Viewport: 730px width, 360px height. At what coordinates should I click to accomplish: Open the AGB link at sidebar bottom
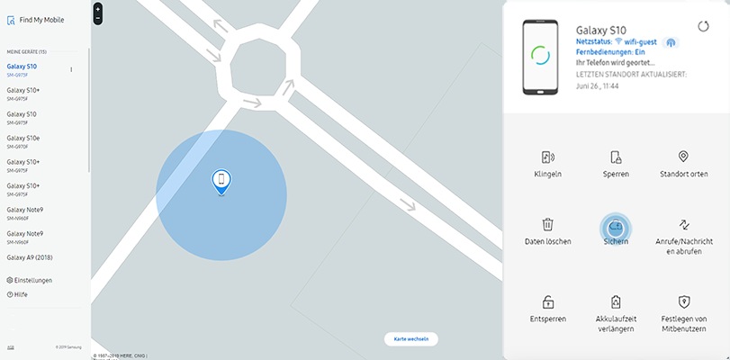[10, 347]
